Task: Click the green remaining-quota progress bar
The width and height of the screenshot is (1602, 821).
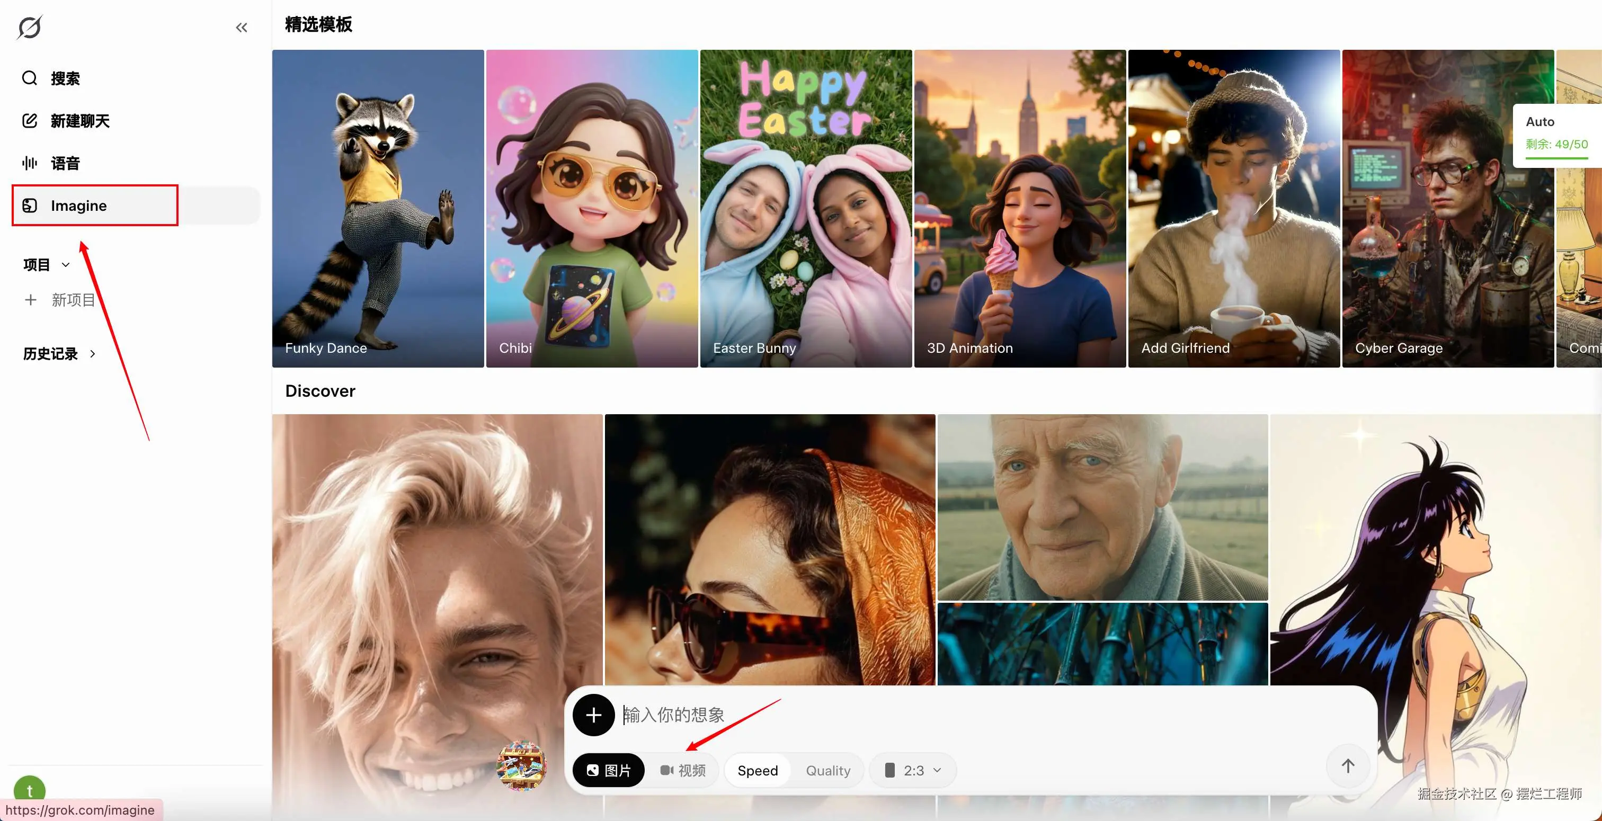Action: [1556, 158]
